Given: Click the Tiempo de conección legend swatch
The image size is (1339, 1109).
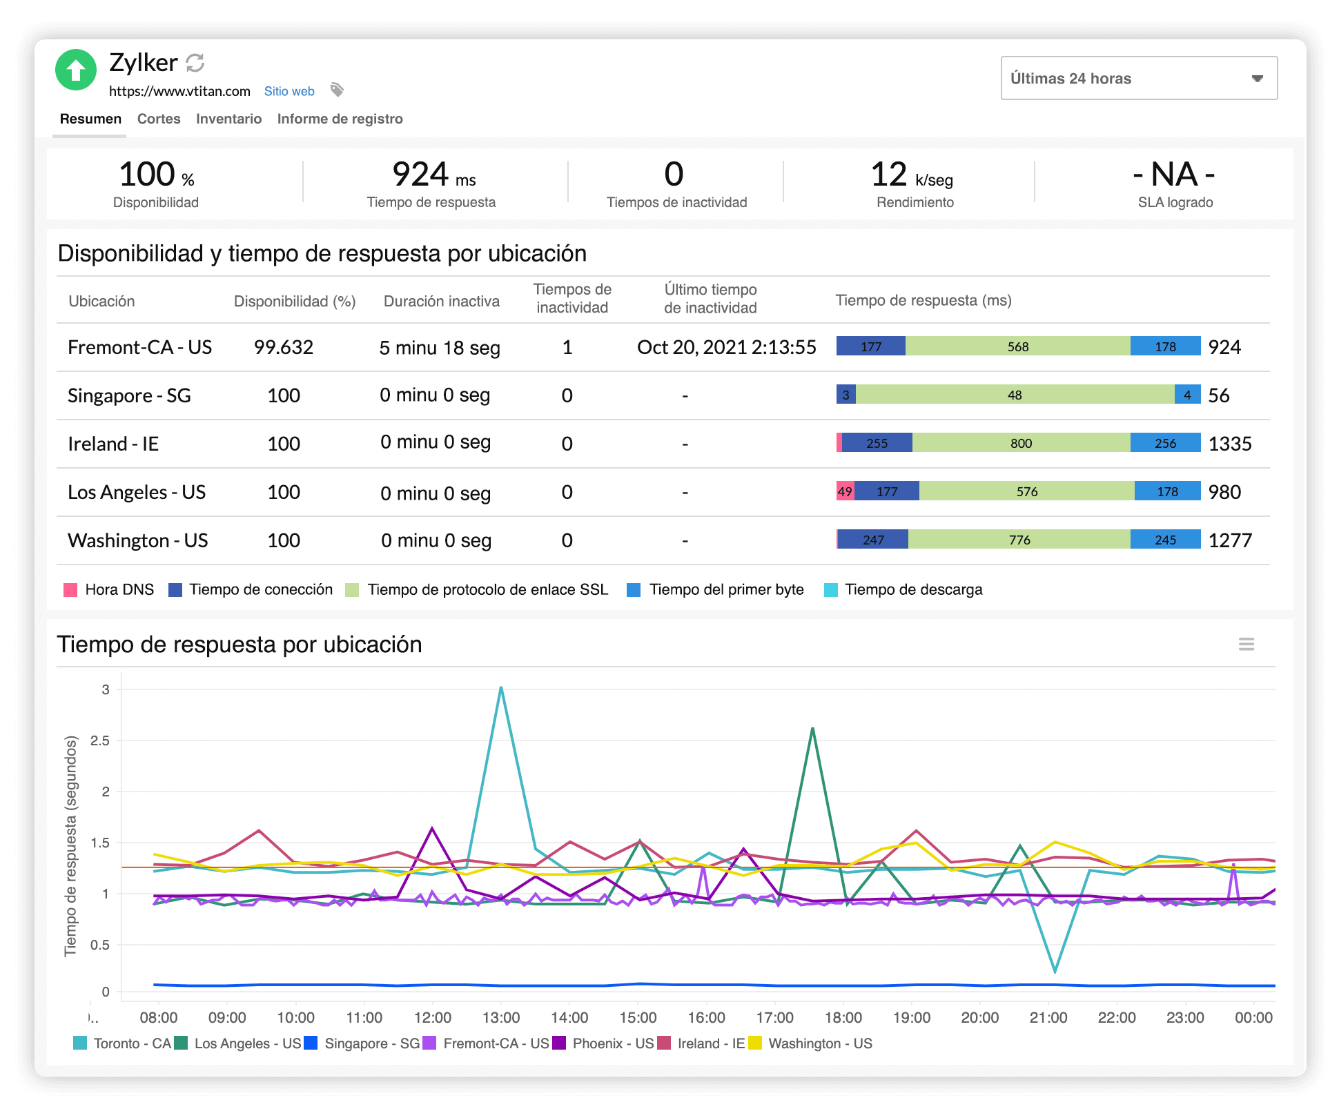Looking at the screenshot, I should pyautogui.click(x=175, y=590).
